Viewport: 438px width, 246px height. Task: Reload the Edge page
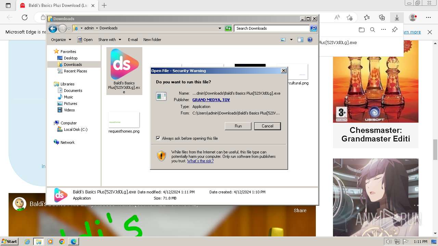point(25,17)
